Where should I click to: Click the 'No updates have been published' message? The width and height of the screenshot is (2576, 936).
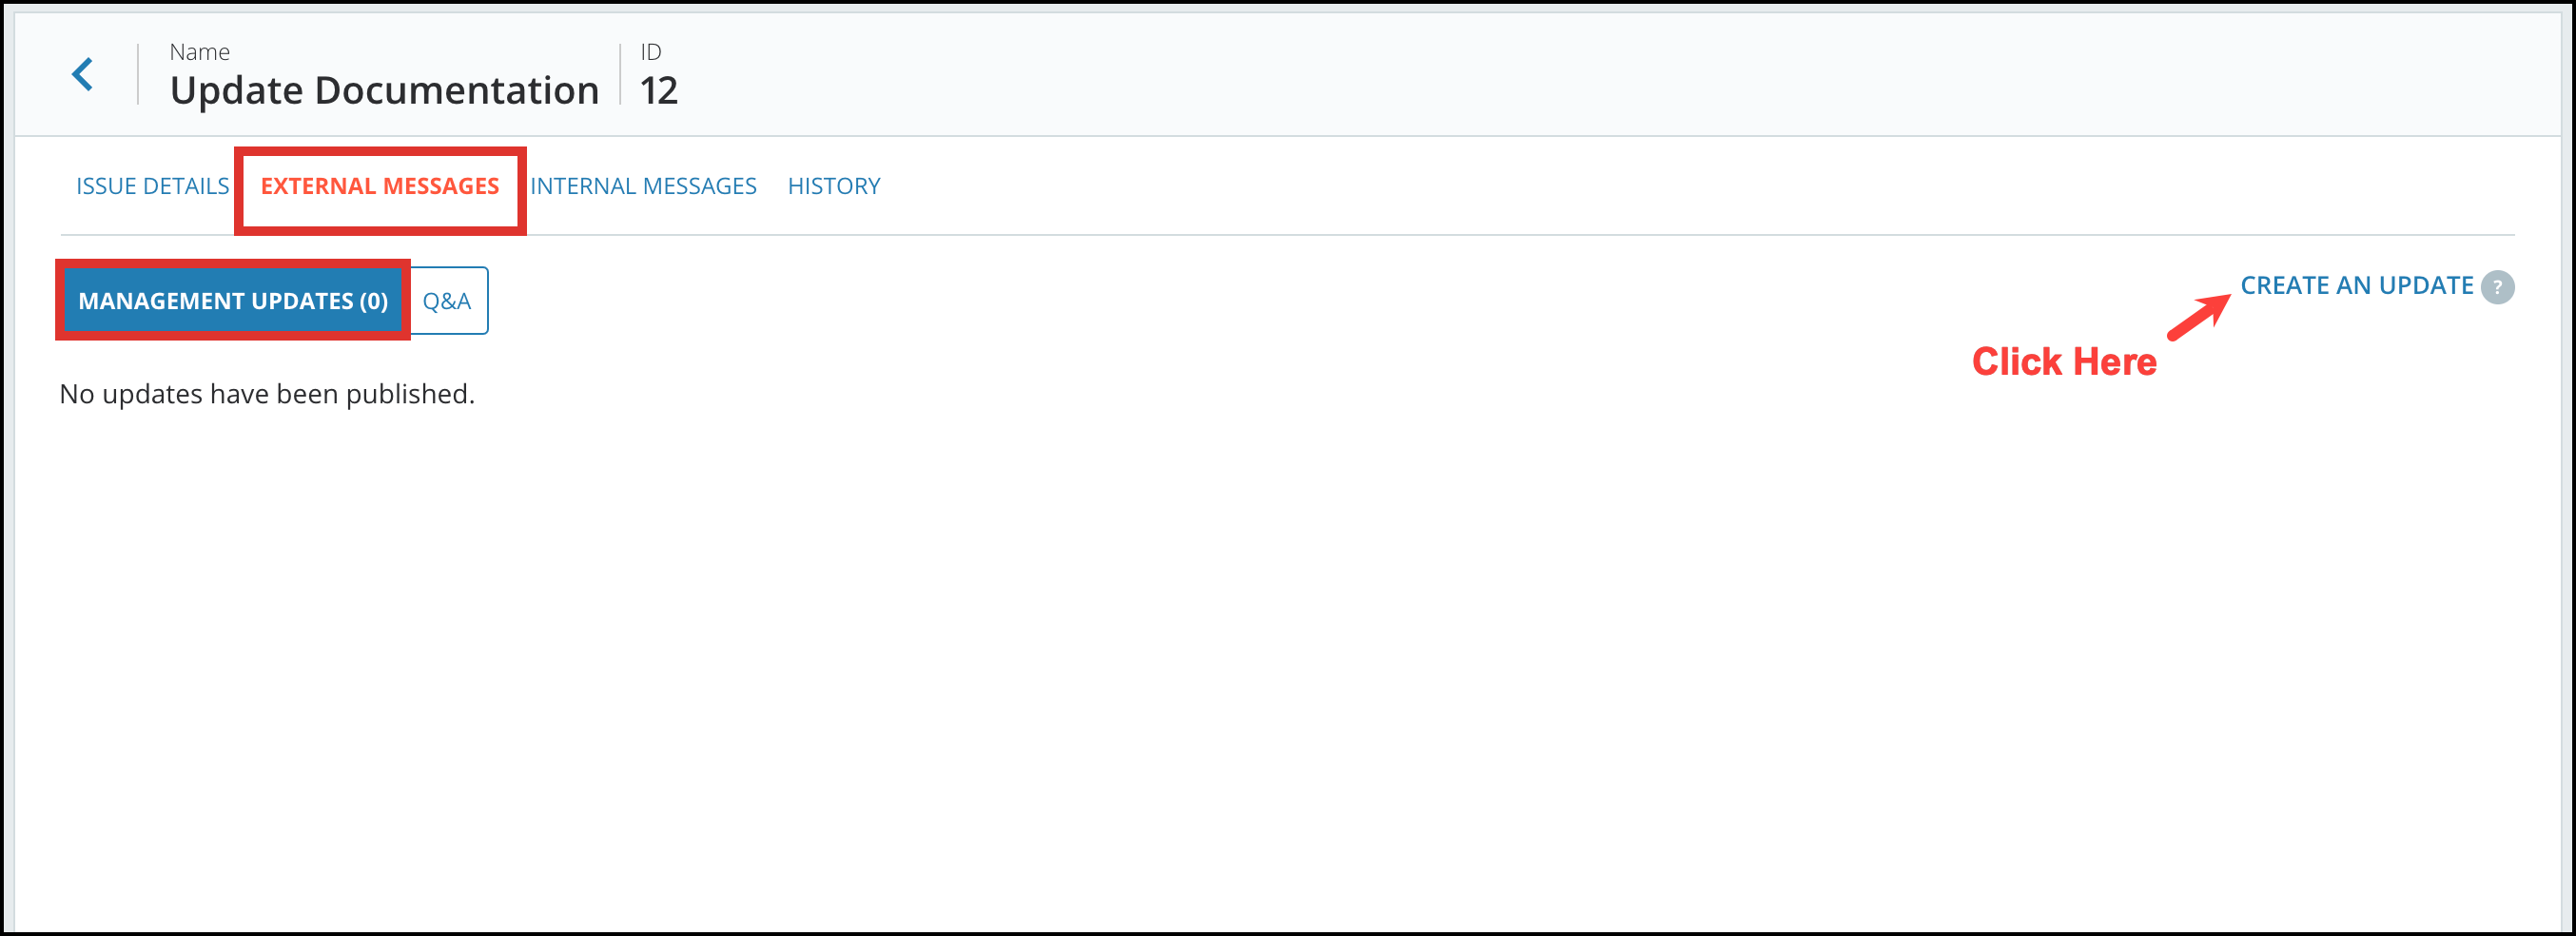pyautogui.click(x=267, y=394)
